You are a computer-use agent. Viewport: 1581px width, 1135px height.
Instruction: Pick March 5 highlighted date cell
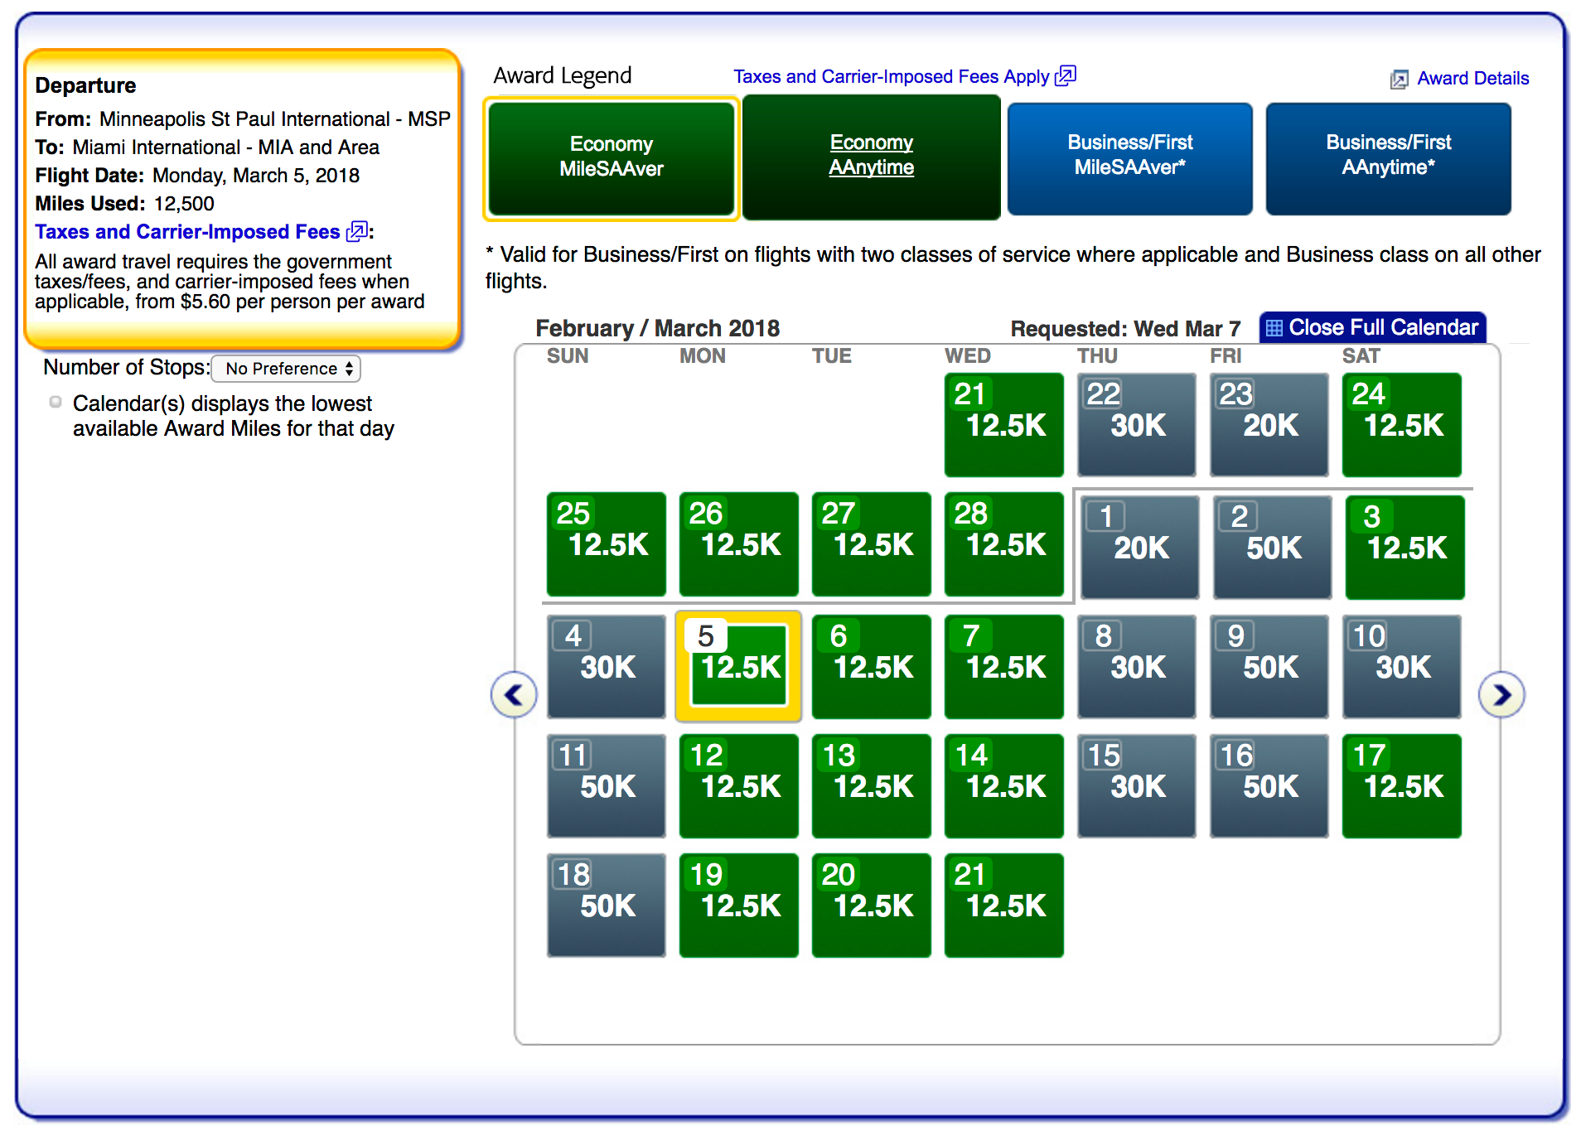[x=738, y=666]
